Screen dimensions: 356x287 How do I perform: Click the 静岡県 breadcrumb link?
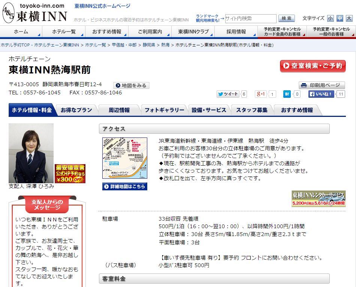149,45
